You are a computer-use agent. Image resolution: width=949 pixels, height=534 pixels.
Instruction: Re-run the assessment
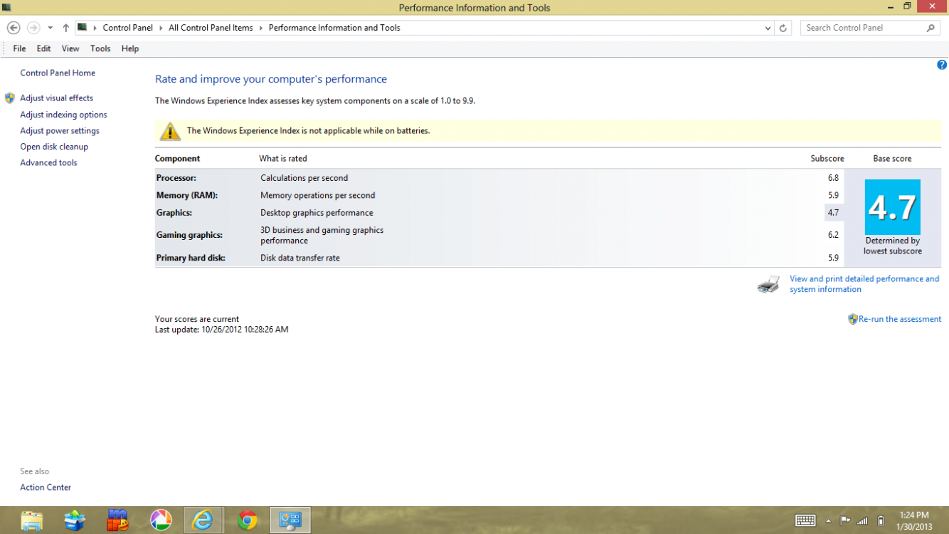900,319
